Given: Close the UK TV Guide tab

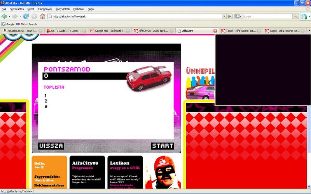Looking at the screenshot, I should [x=84, y=31].
